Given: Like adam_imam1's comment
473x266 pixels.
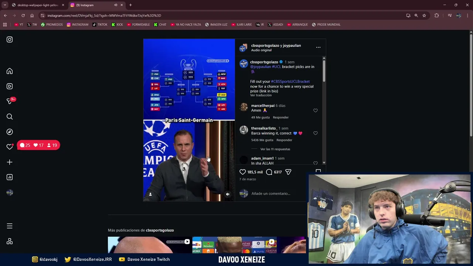Looking at the screenshot, I should (315, 163).
